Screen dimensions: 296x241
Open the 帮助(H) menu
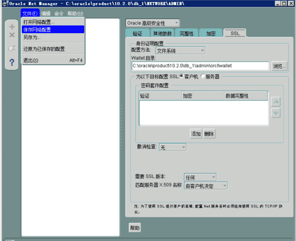(75, 13)
